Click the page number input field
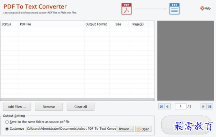 pos(181,106)
